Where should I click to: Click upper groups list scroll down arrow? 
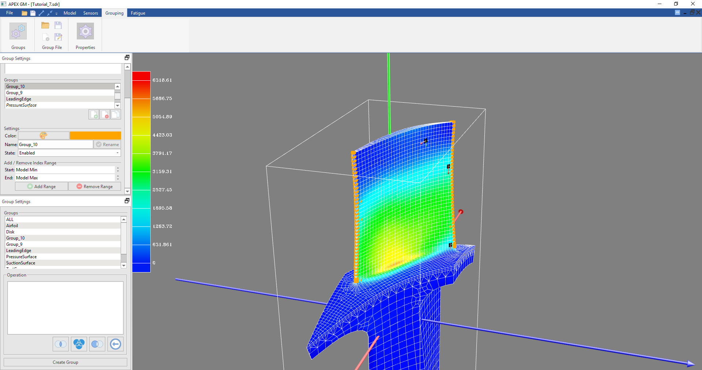click(x=118, y=106)
